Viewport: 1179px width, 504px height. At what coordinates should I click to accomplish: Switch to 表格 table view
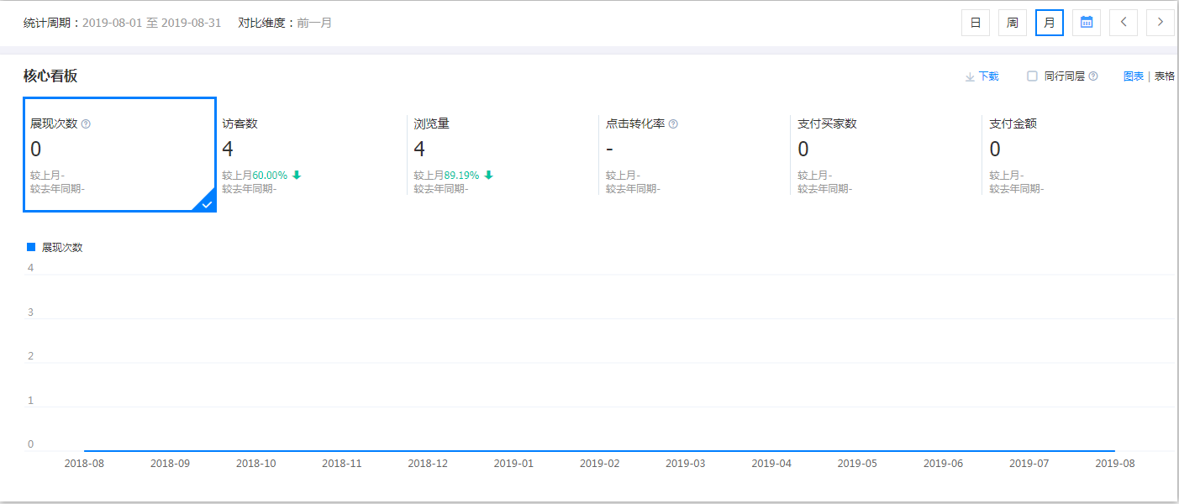pos(1165,76)
